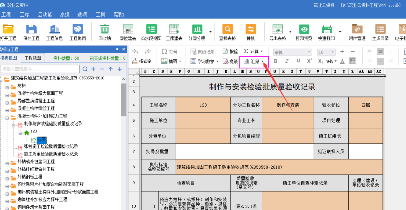Open the 高级 menu

point(65,15)
